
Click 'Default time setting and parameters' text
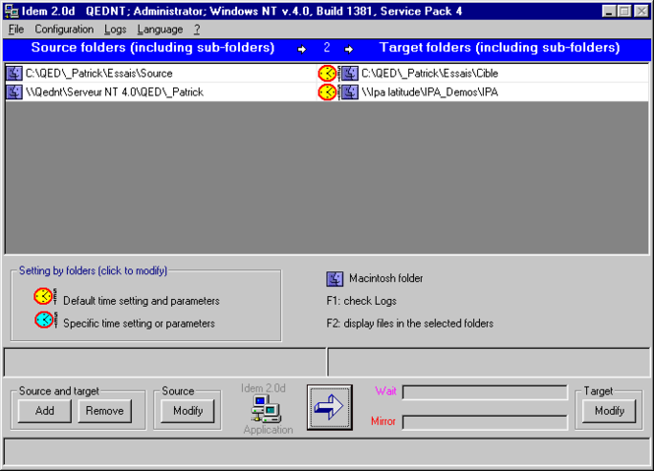tap(142, 301)
